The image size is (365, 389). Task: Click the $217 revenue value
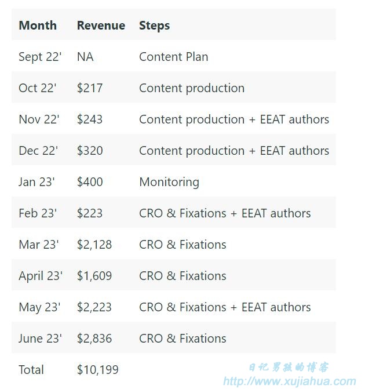click(90, 88)
